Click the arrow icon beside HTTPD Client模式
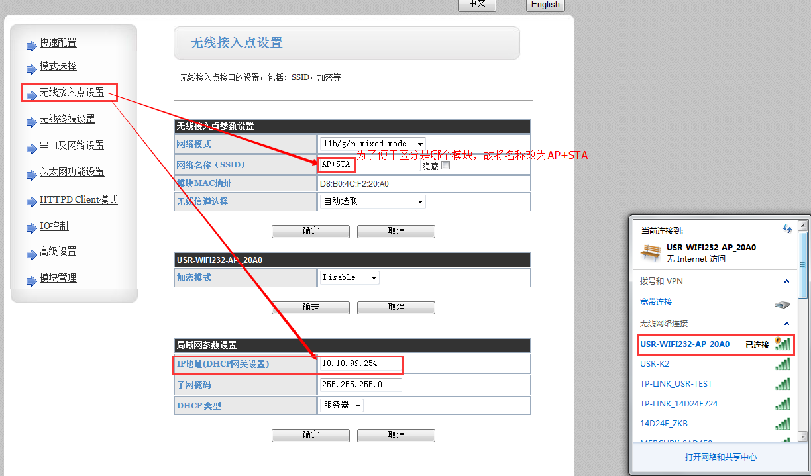The image size is (811, 476). pyautogui.click(x=32, y=200)
